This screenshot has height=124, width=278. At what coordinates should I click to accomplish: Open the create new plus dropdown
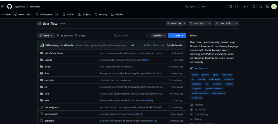(x=246, y=6)
